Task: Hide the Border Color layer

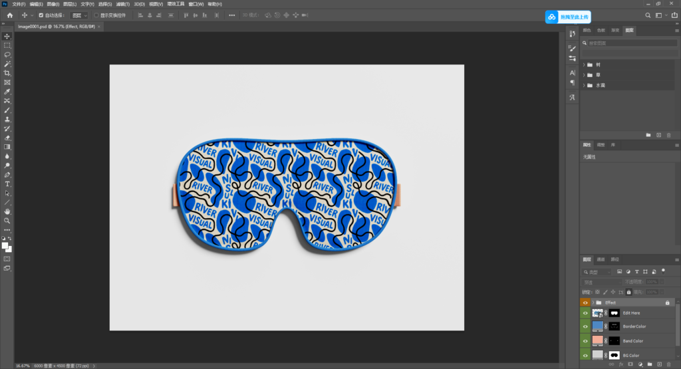Action: (585, 326)
